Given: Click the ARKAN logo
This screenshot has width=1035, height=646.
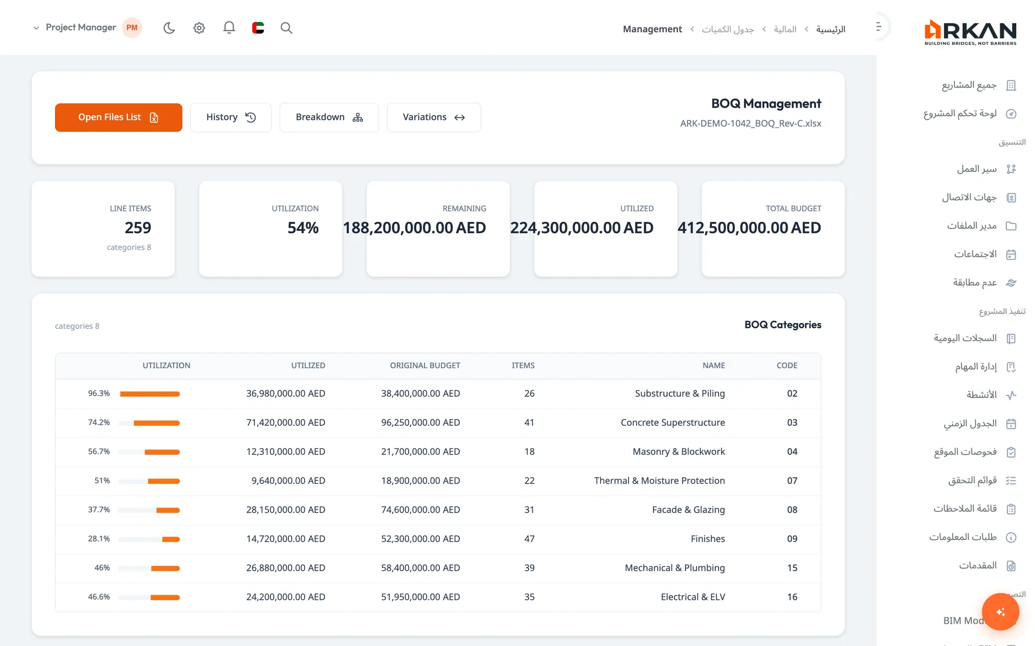Looking at the screenshot, I should [970, 32].
